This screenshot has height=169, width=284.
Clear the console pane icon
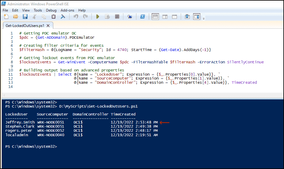click(63, 17)
